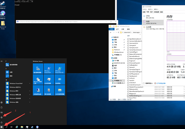This screenshot has height=129, width=185.
Task: Open the 查看 tab in File Explorer ribbon
Action: pos(128,29)
